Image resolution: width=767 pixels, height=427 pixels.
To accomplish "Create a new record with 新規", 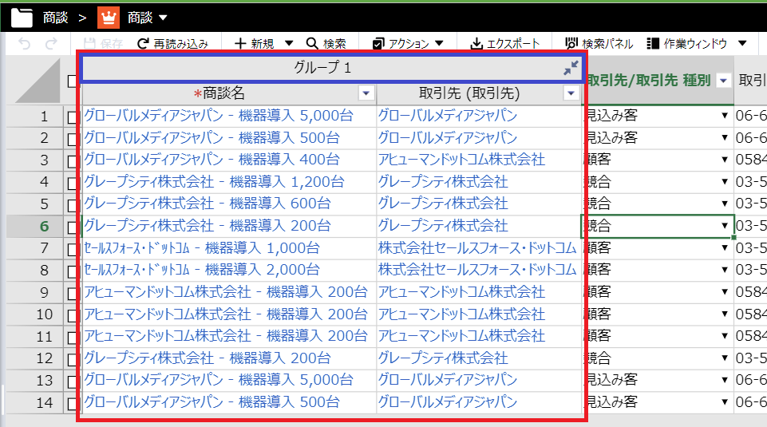I will (255, 44).
